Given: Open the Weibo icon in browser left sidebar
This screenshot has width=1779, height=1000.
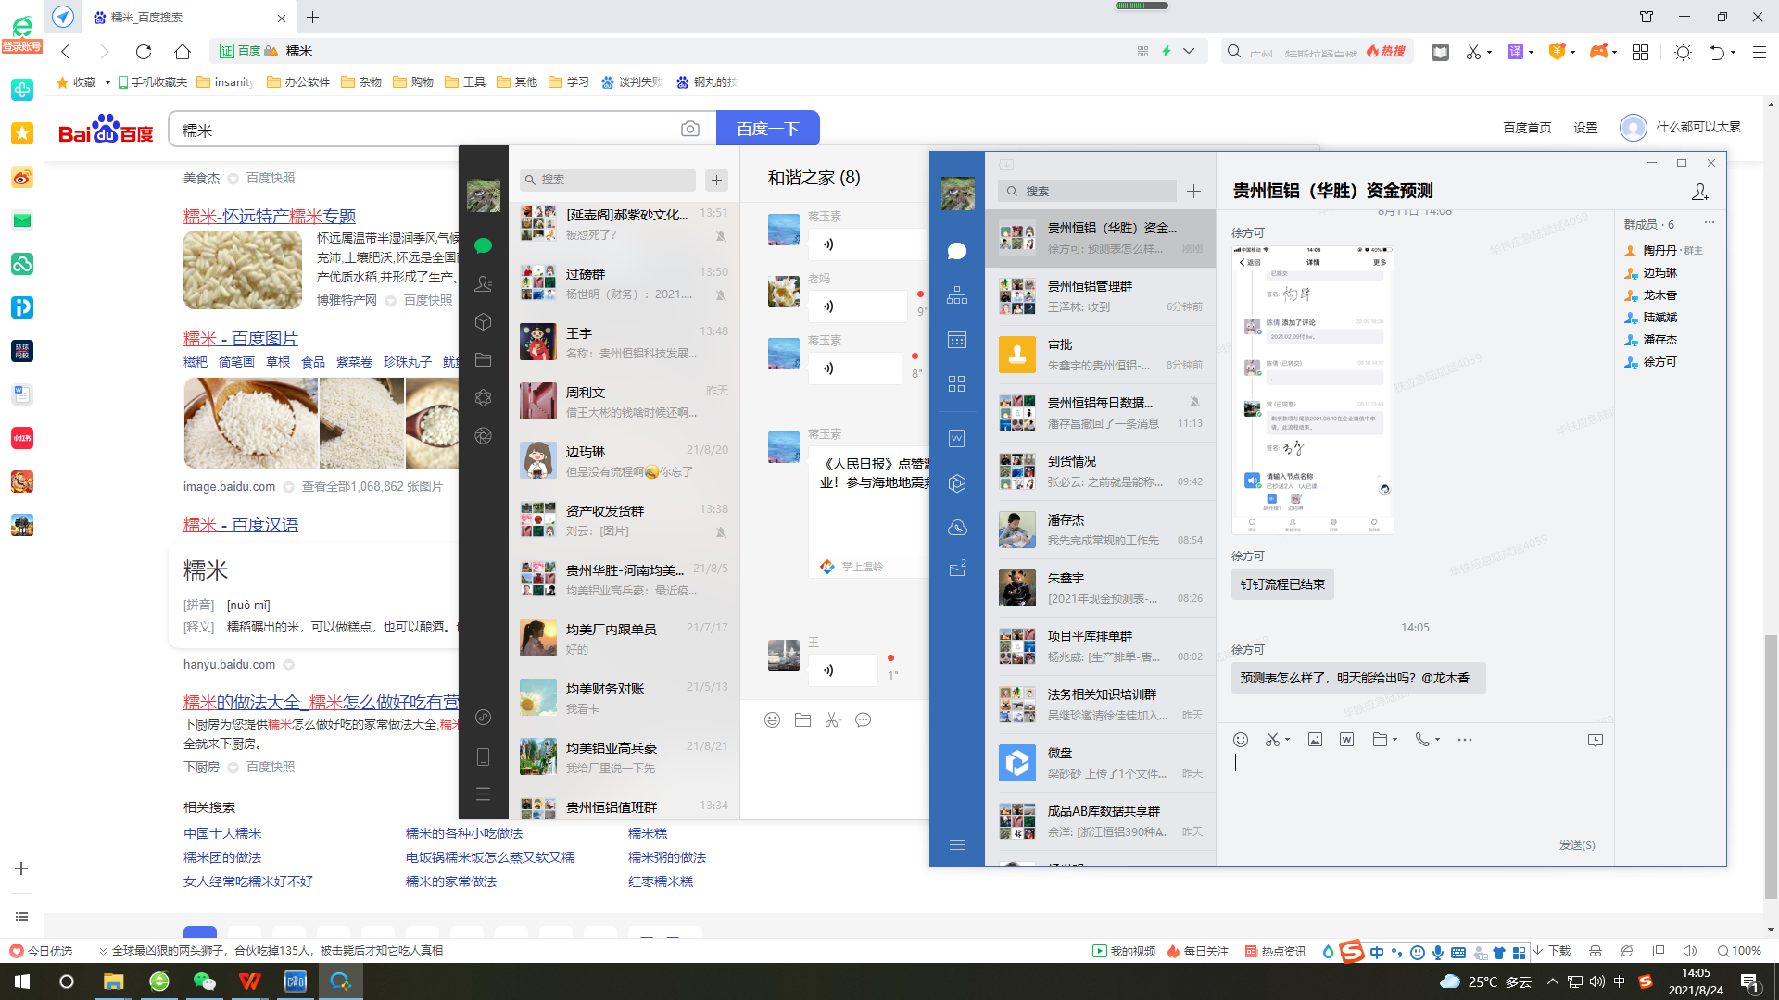Looking at the screenshot, I should click(22, 178).
